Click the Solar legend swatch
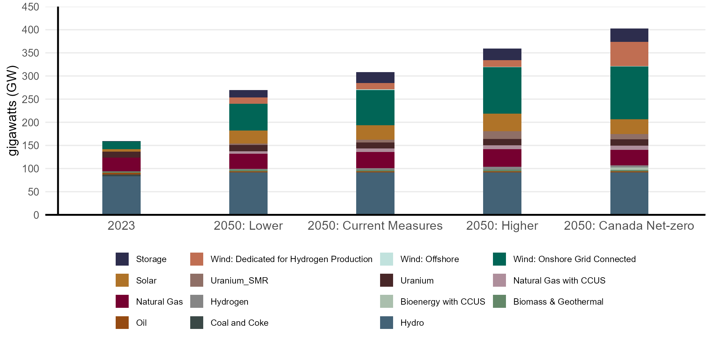This screenshot has height=343, width=712. pyautogui.click(x=122, y=280)
